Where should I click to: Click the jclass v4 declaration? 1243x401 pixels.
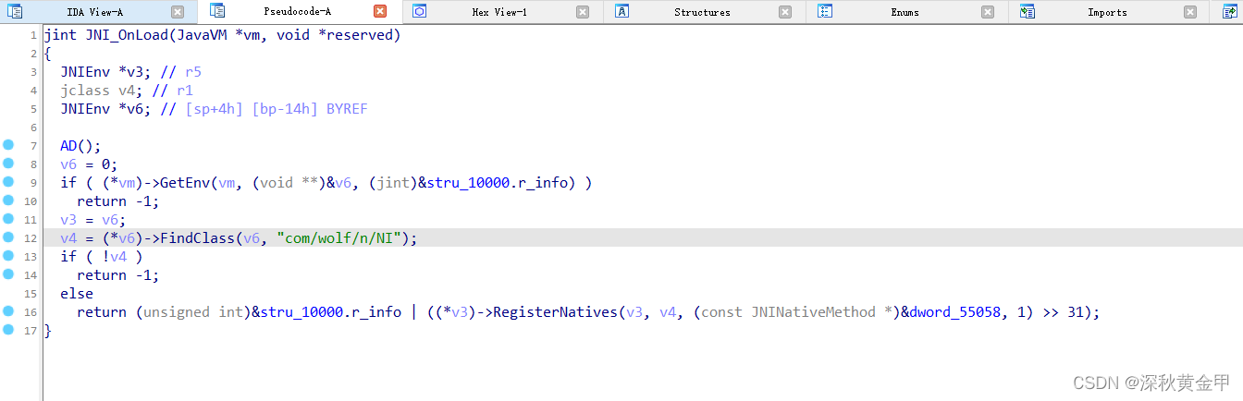(x=102, y=91)
